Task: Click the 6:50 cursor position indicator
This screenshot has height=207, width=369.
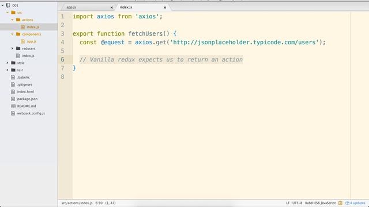Action: point(99,203)
